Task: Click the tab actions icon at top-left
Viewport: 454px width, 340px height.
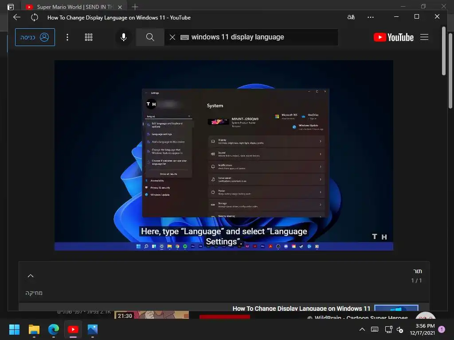Action: [x=11, y=7]
